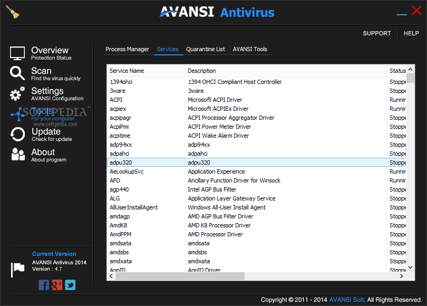Open Scan Find the virus quickly
This screenshot has width=427, height=306.
(x=55, y=74)
